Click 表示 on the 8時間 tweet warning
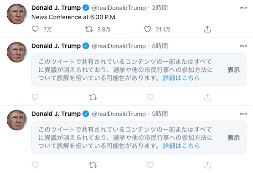253x173 pixels. 234,70
